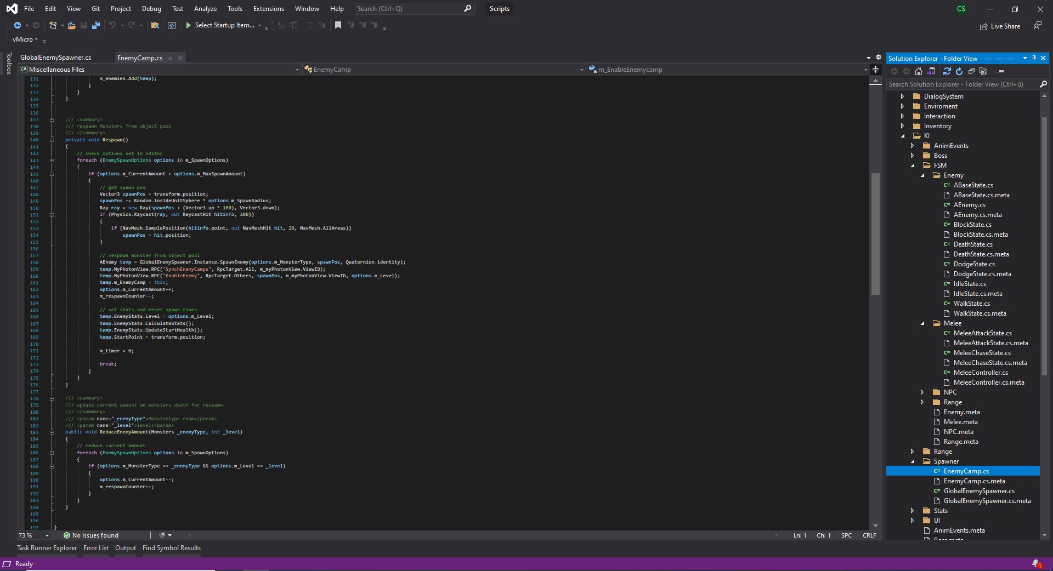Open the Extensions menu

click(269, 9)
